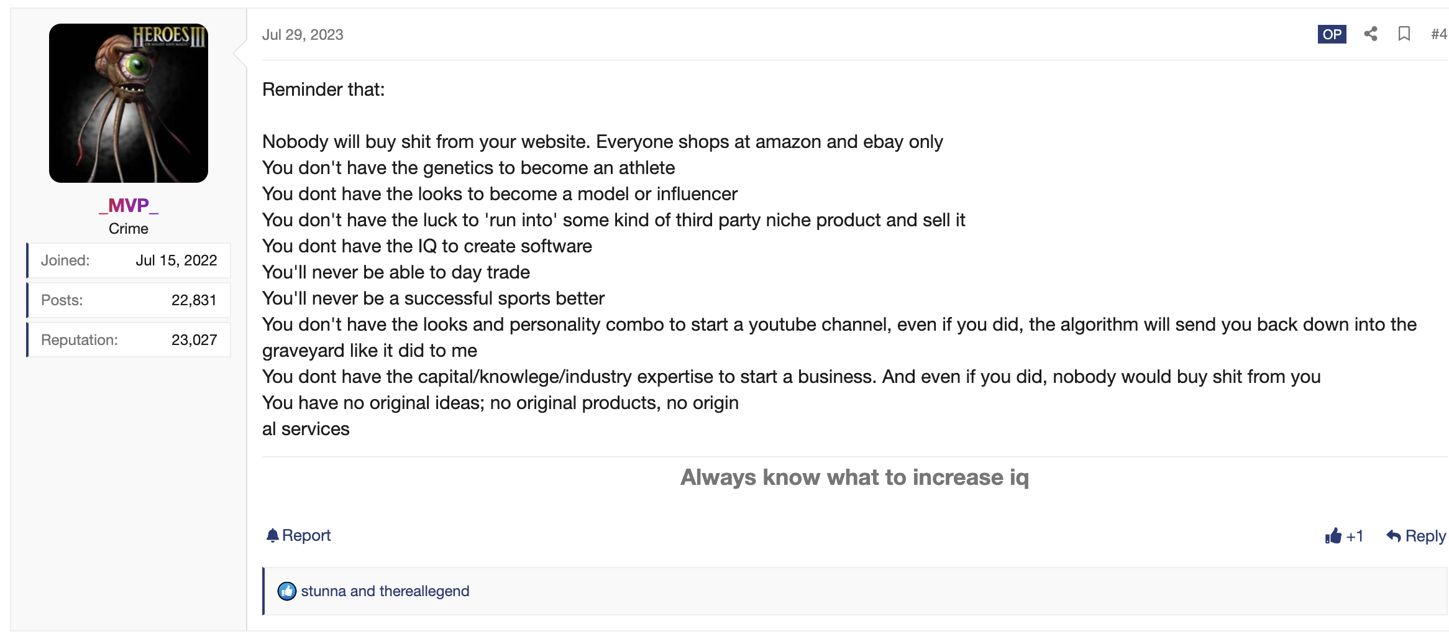
Task: Click the Reputation value 23,027
Action: [194, 340]
